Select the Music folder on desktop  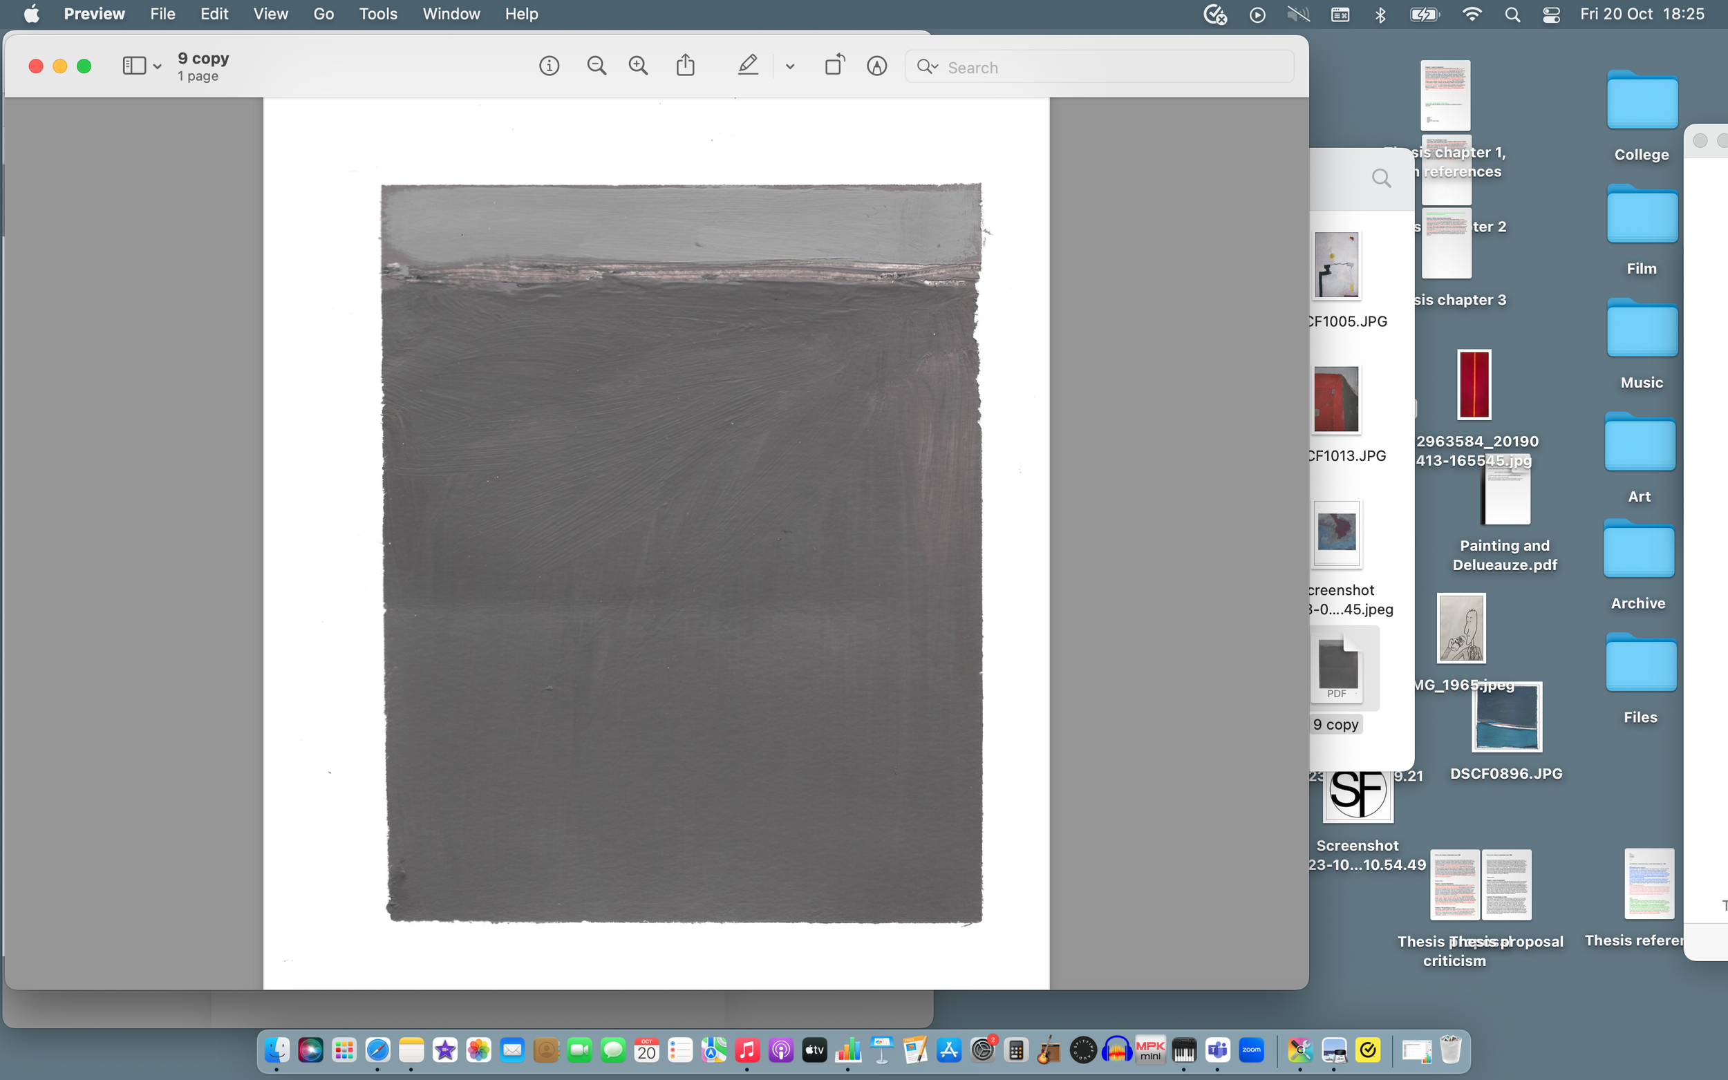pos(1642,329)
